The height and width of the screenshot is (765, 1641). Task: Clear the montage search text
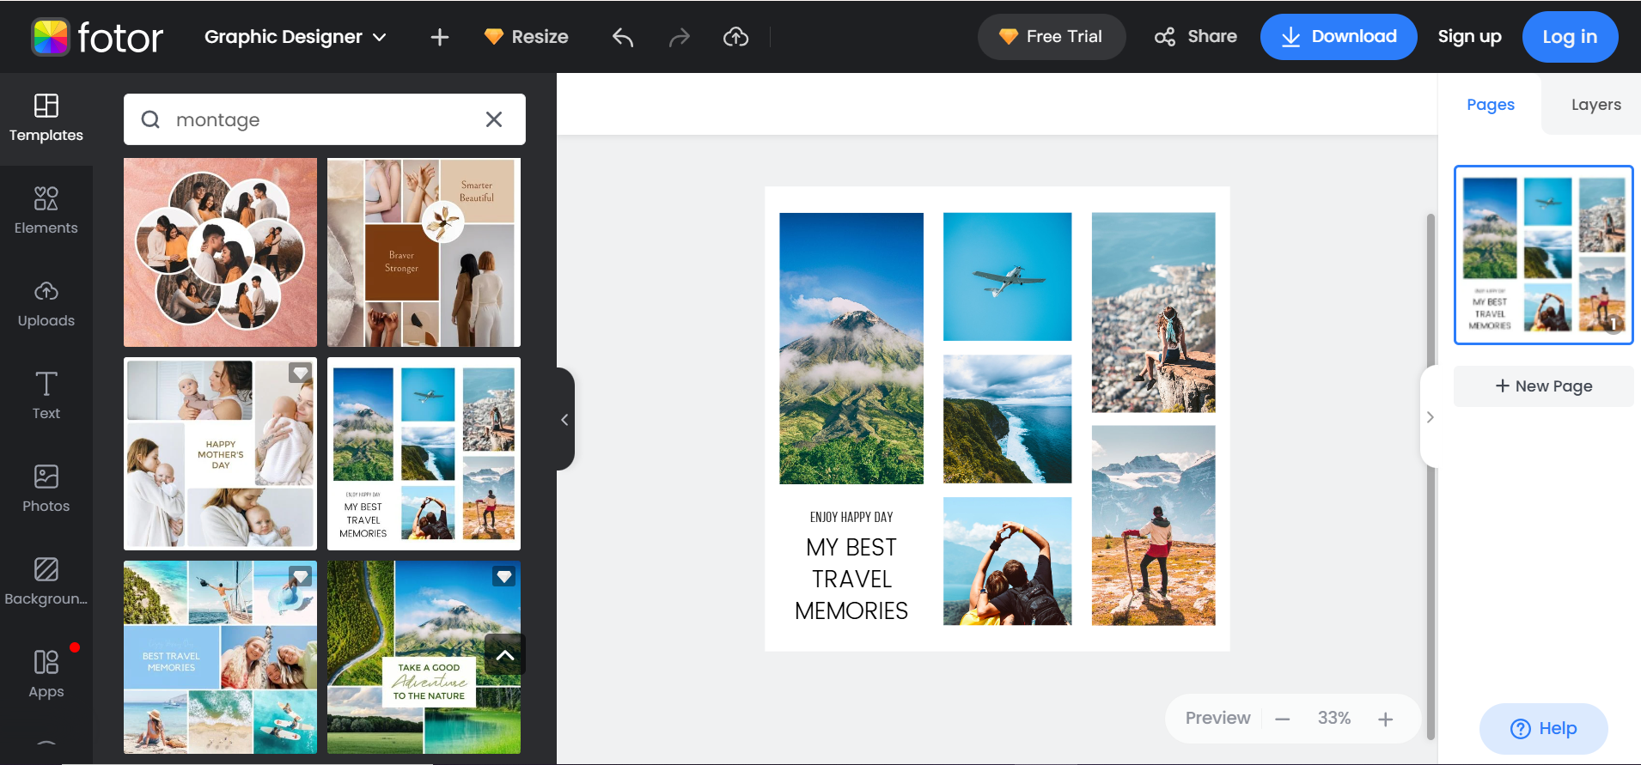(494, 119)
